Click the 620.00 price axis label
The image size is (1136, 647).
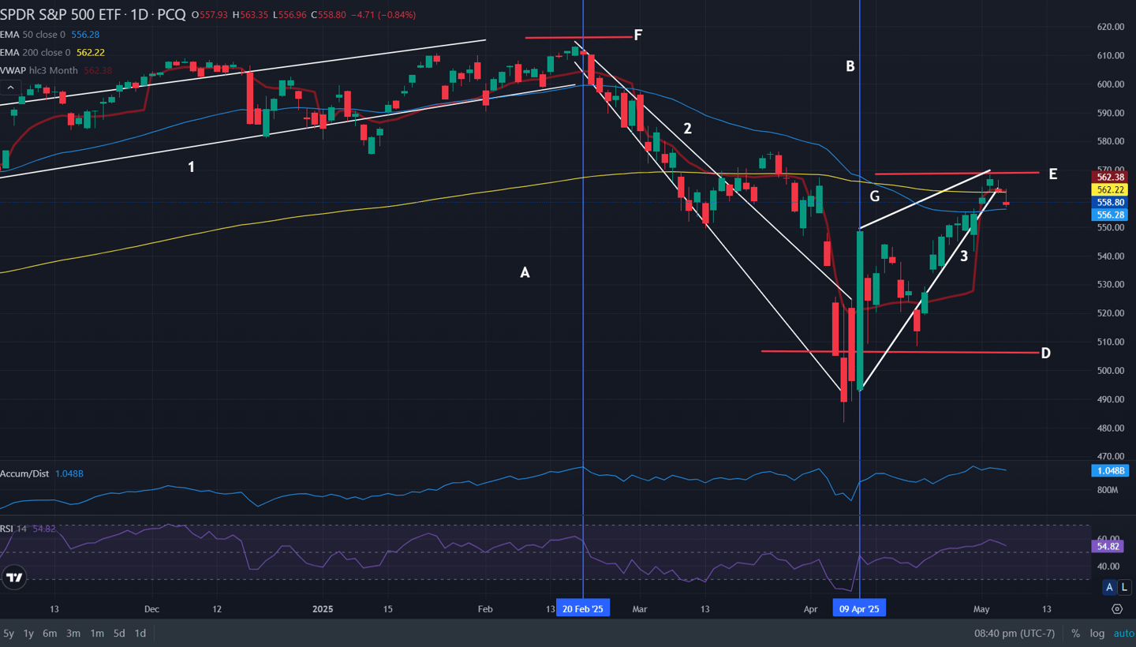1111,27
